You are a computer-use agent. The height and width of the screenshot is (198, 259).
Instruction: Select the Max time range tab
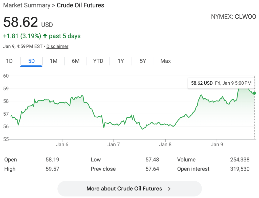pyautogui.click(x=166, y=61)
